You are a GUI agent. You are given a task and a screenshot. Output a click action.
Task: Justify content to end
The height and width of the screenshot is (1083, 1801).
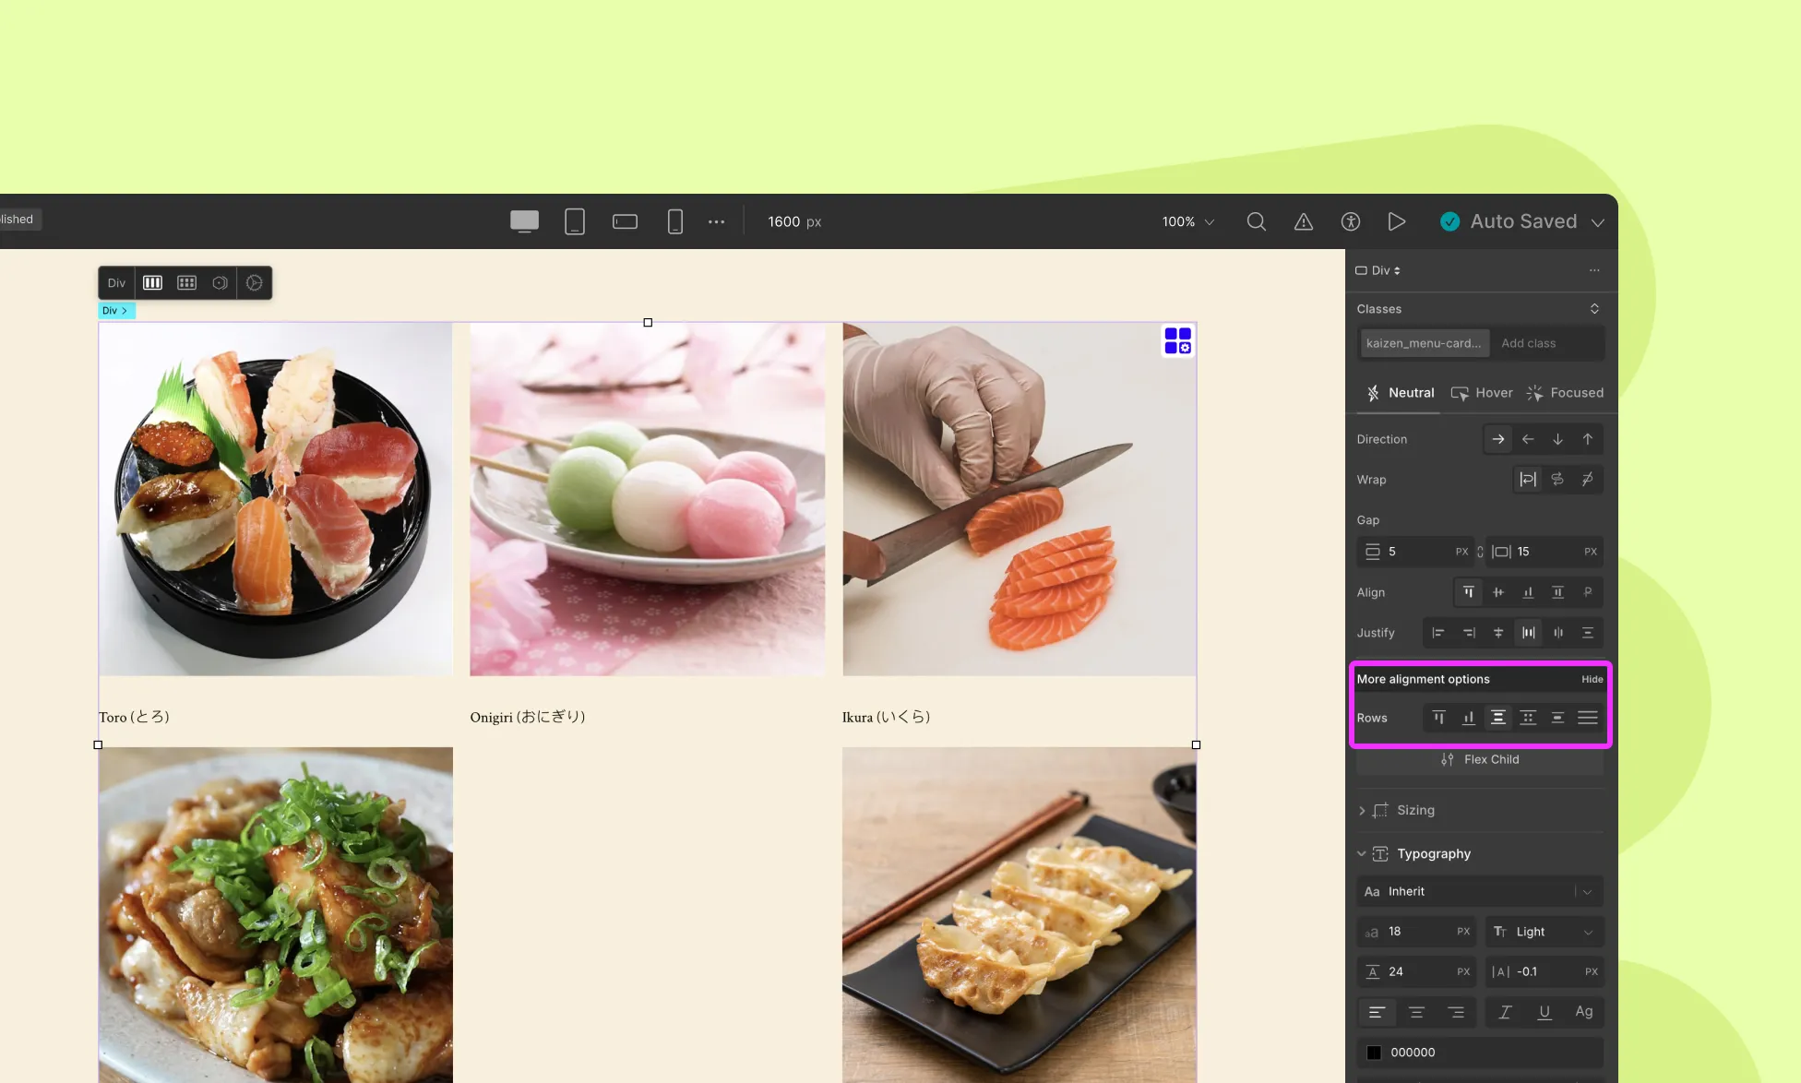pyautogui.click(x=1469, y=633)
